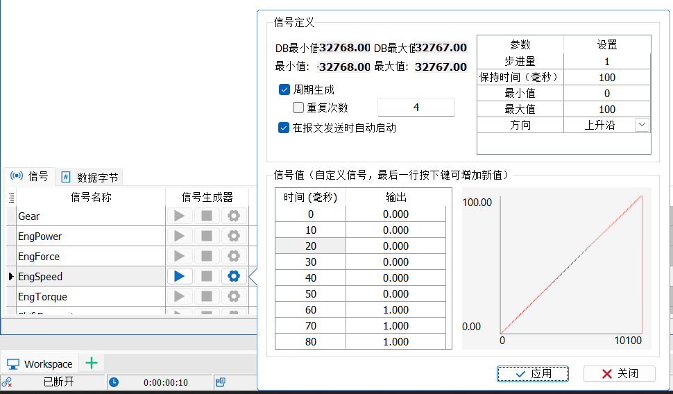The height and width of the screenshot is (394, 673).
Task: Click the disconnected link status icon
Action: [x=7, y=382]
